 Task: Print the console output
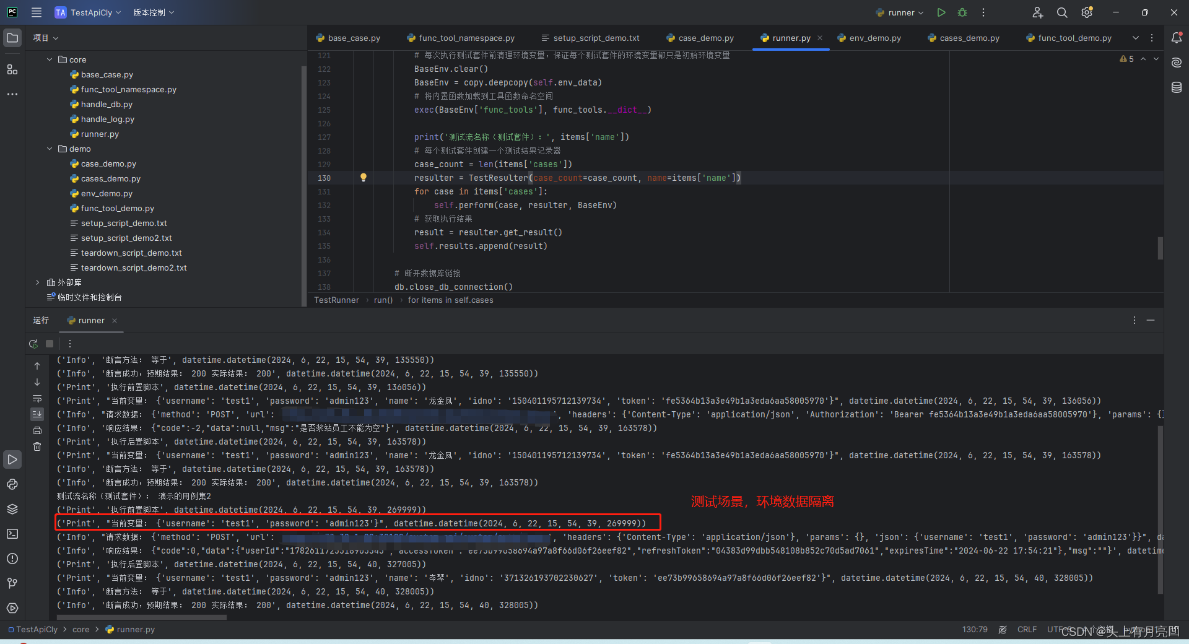(37, 430)
